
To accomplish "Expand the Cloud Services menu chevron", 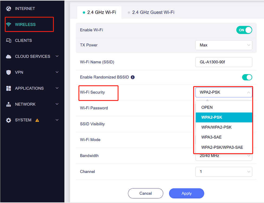I will tap(57, 56).
